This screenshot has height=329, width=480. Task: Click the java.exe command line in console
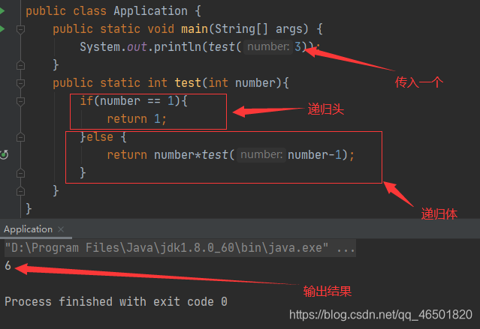[180, 248]
